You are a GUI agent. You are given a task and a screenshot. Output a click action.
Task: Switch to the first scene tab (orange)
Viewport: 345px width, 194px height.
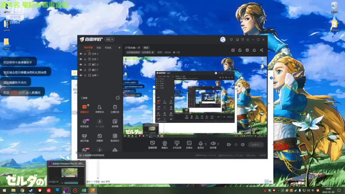coord(88,47)
